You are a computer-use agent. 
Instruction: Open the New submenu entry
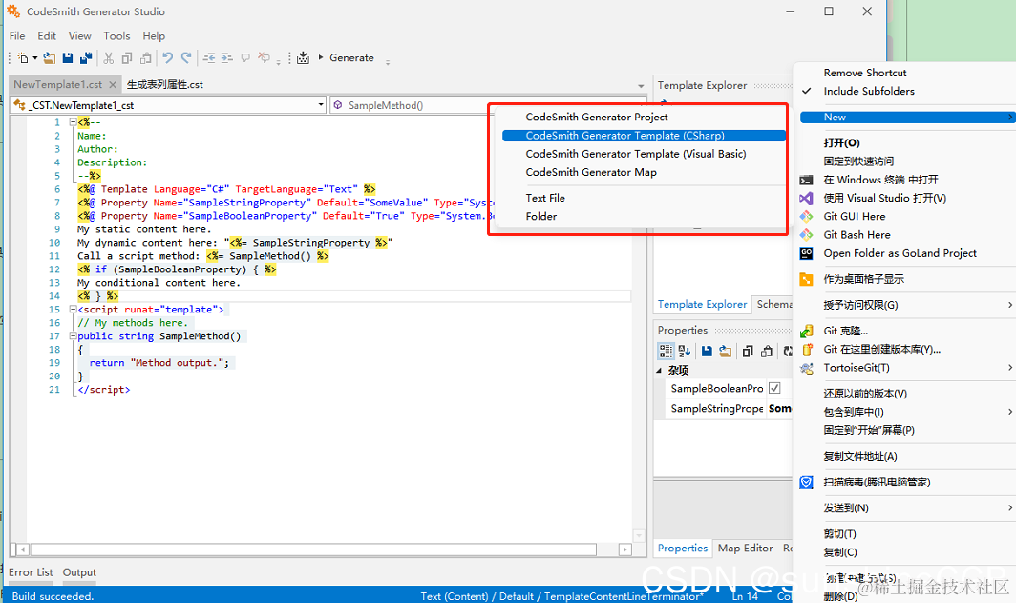click(907, 118)
